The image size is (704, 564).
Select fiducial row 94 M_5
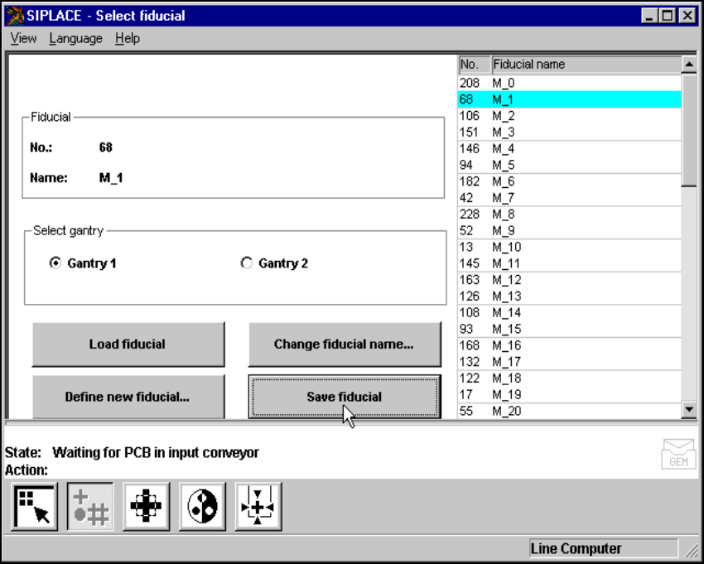point(569,165)
